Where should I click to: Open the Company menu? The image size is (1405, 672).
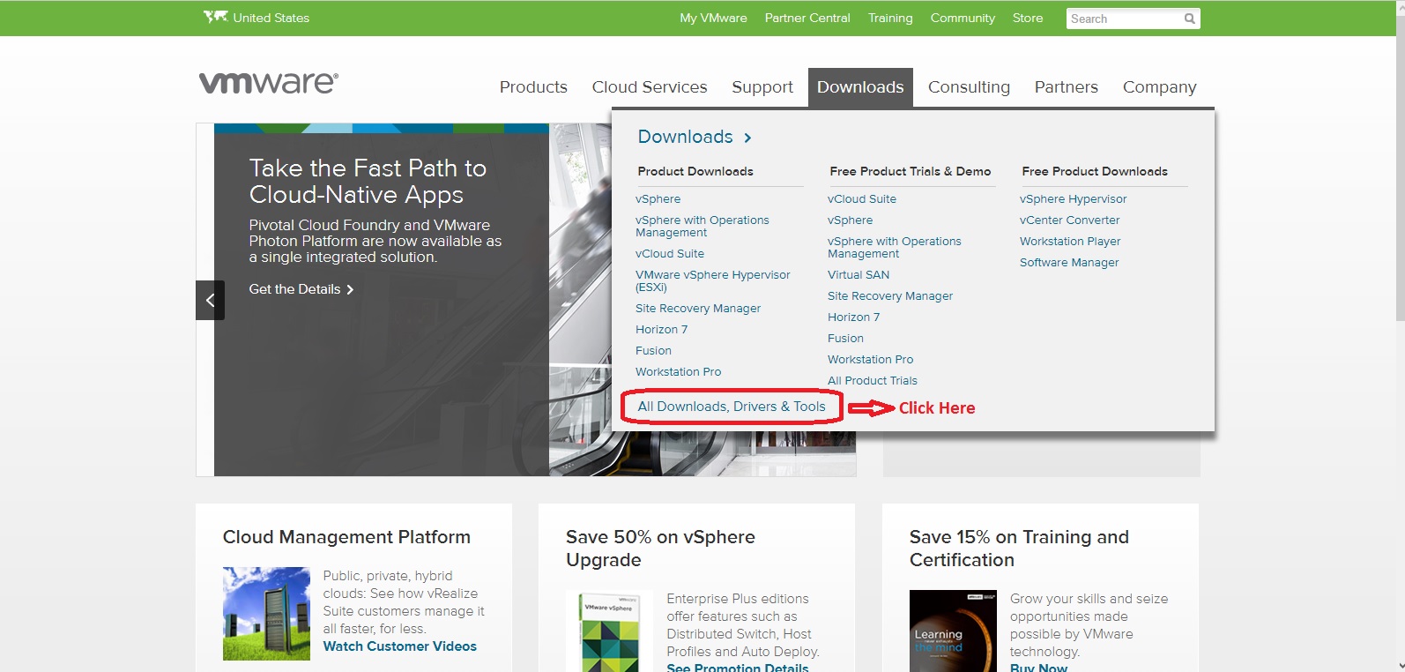coord(1160,87)
